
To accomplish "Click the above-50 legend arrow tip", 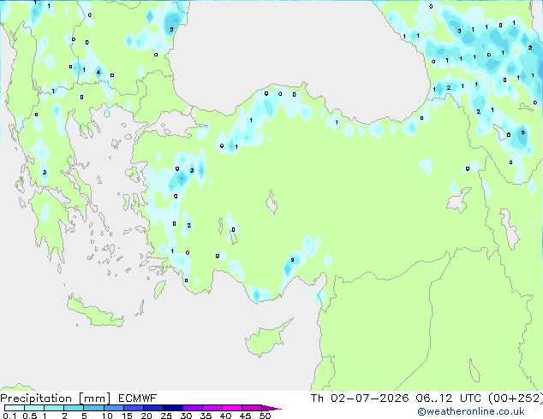I will [x=271, y=408].
